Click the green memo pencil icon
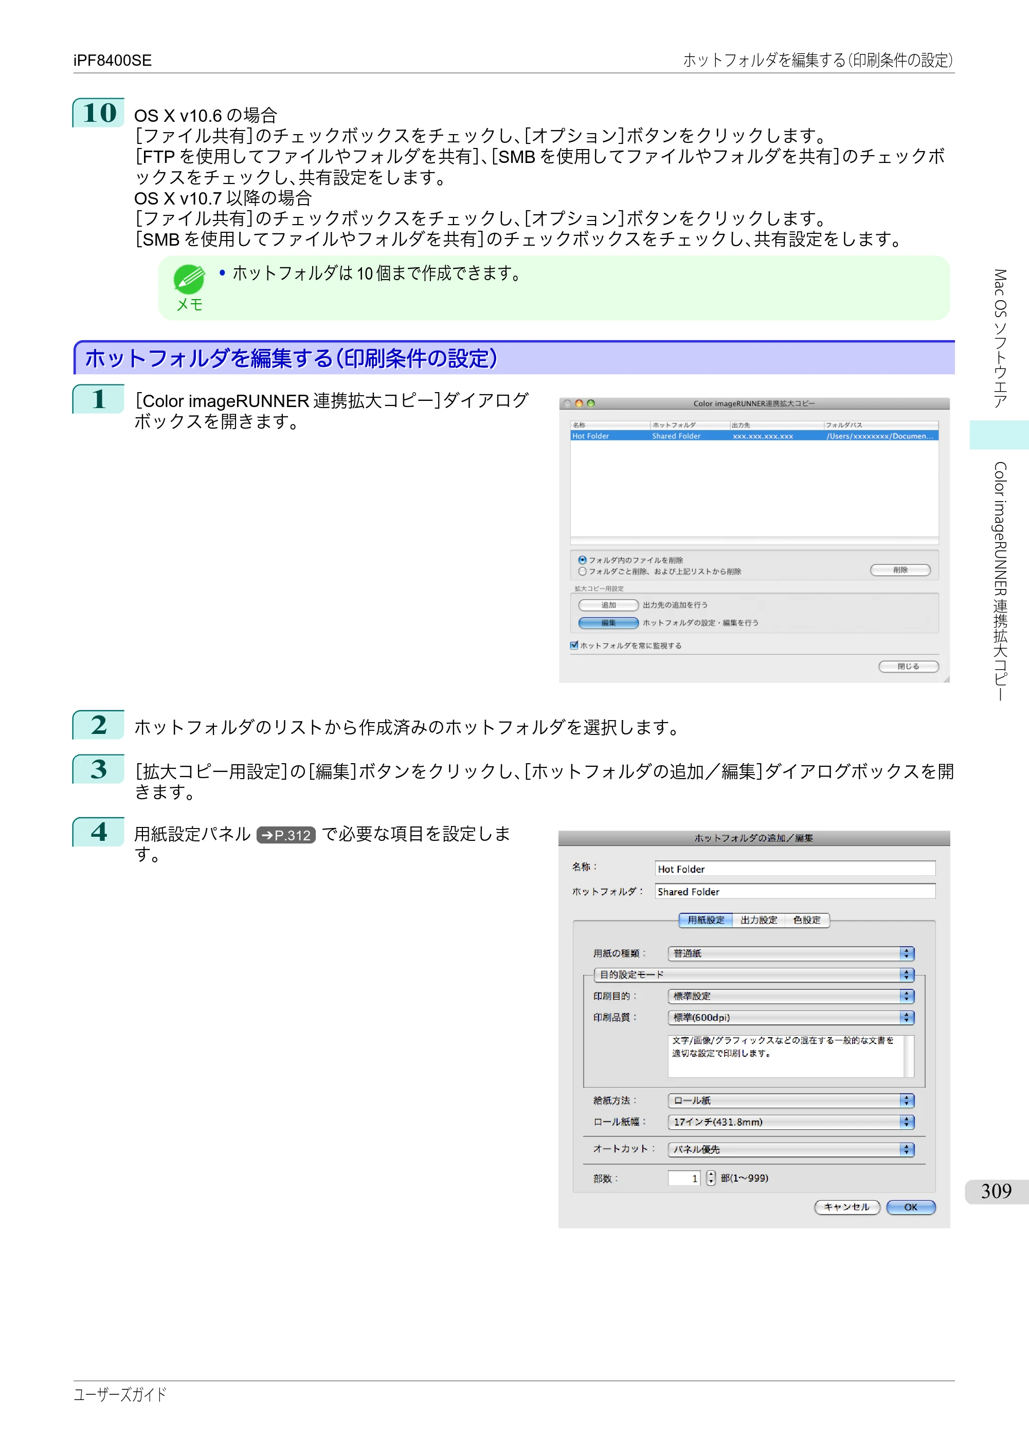 pos(189,279)
